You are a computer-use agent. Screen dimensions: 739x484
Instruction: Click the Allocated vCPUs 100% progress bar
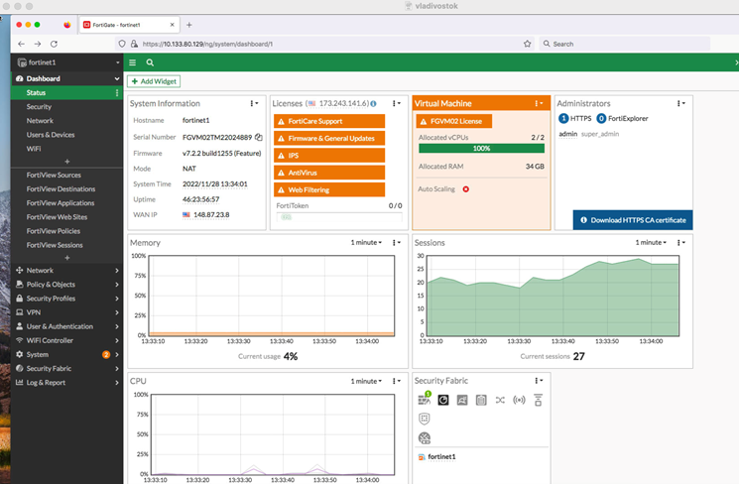click(481, 148)
